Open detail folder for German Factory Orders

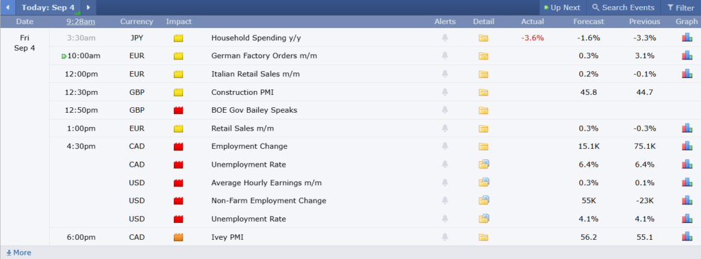pos(483,56)
